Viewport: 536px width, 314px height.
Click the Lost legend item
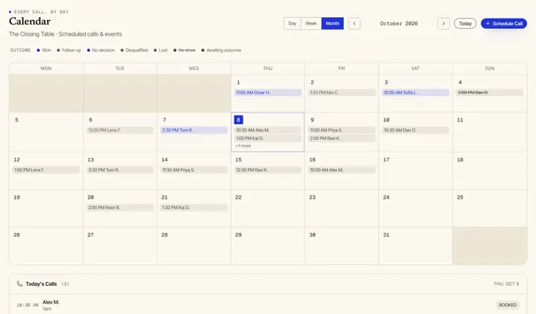tap(160, 51)
